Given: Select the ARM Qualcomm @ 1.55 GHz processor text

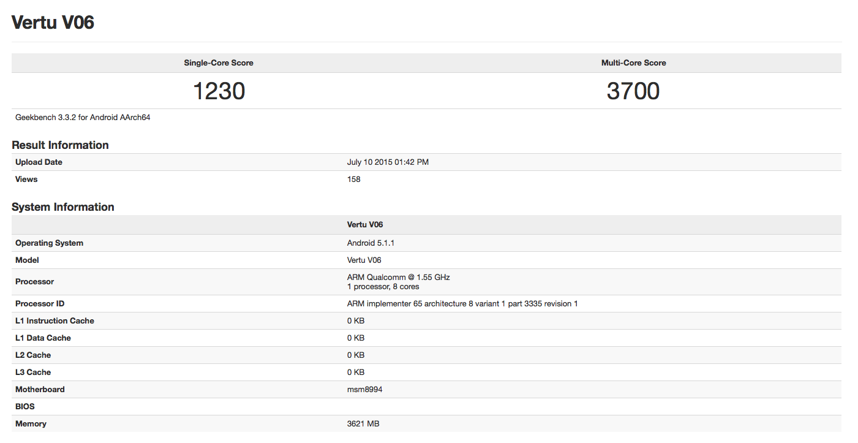Looking at the screenshot, I should pos(398,278).
